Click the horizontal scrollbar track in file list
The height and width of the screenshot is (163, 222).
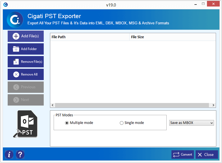(x=132, y=105)
